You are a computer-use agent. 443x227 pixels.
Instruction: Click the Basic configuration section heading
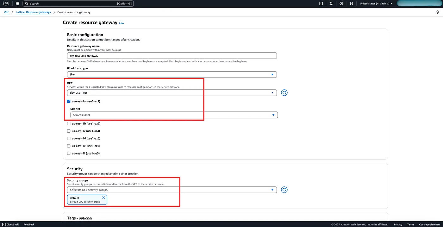(85, 35)
